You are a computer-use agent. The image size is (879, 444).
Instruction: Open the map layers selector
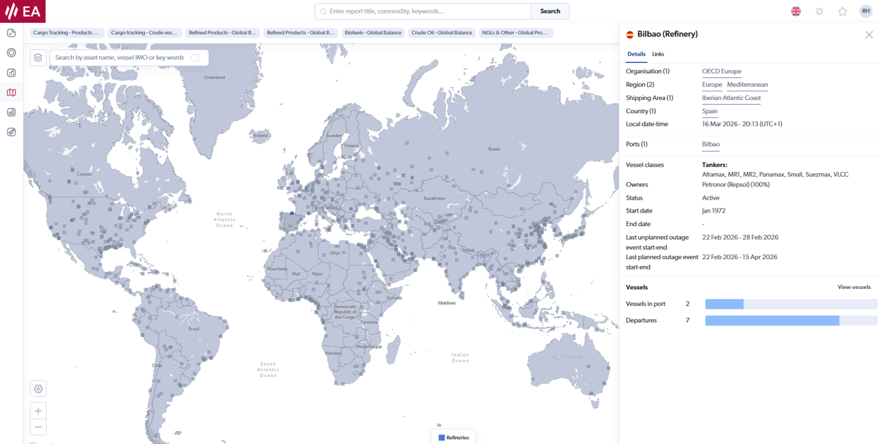point(38,58)
